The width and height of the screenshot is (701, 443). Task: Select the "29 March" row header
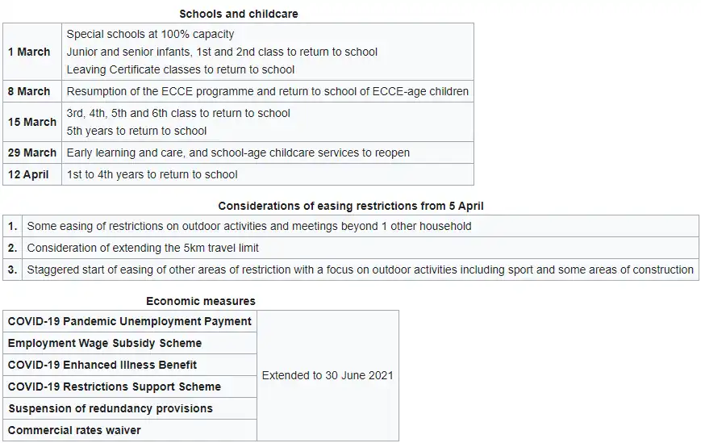(x=32, y=153)
